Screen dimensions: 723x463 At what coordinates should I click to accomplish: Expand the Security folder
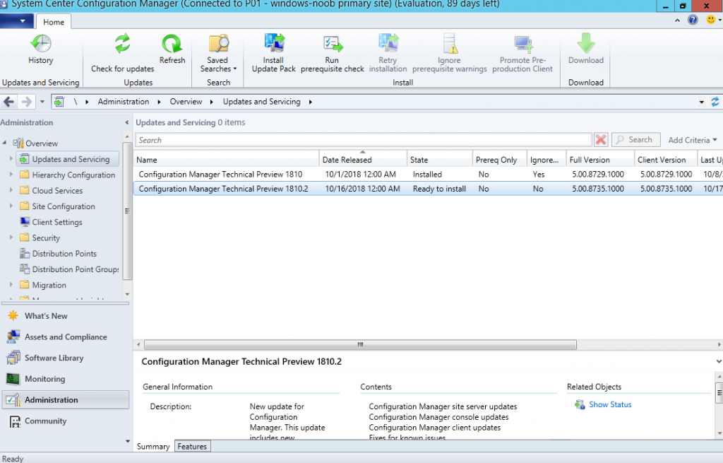point(11,238)
